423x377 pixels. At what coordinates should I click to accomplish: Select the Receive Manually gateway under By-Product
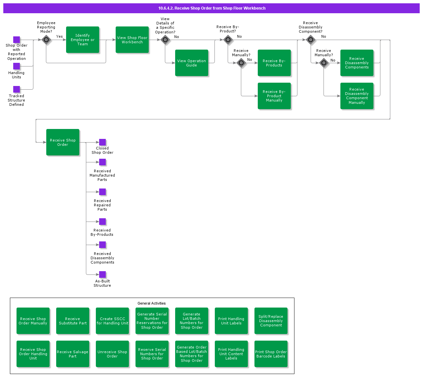(241, 63)
